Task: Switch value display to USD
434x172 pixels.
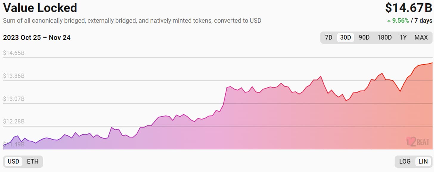Action: pos(13,162)
